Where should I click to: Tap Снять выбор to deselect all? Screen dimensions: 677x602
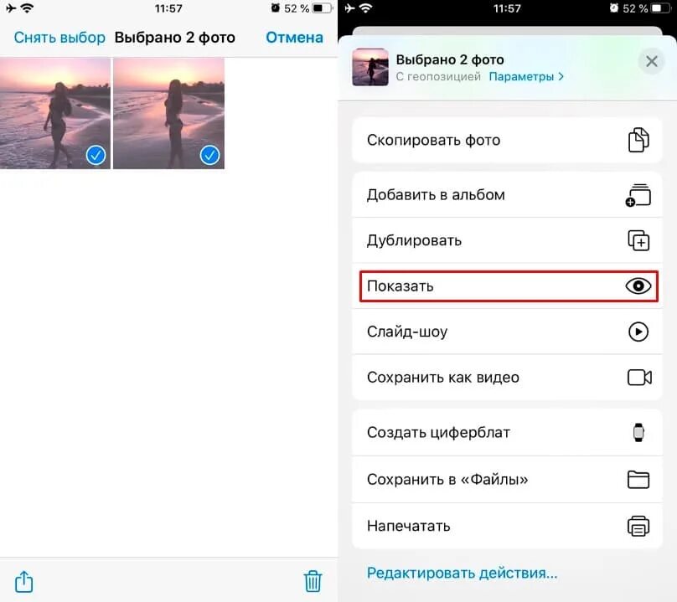[x=59, y=38]
